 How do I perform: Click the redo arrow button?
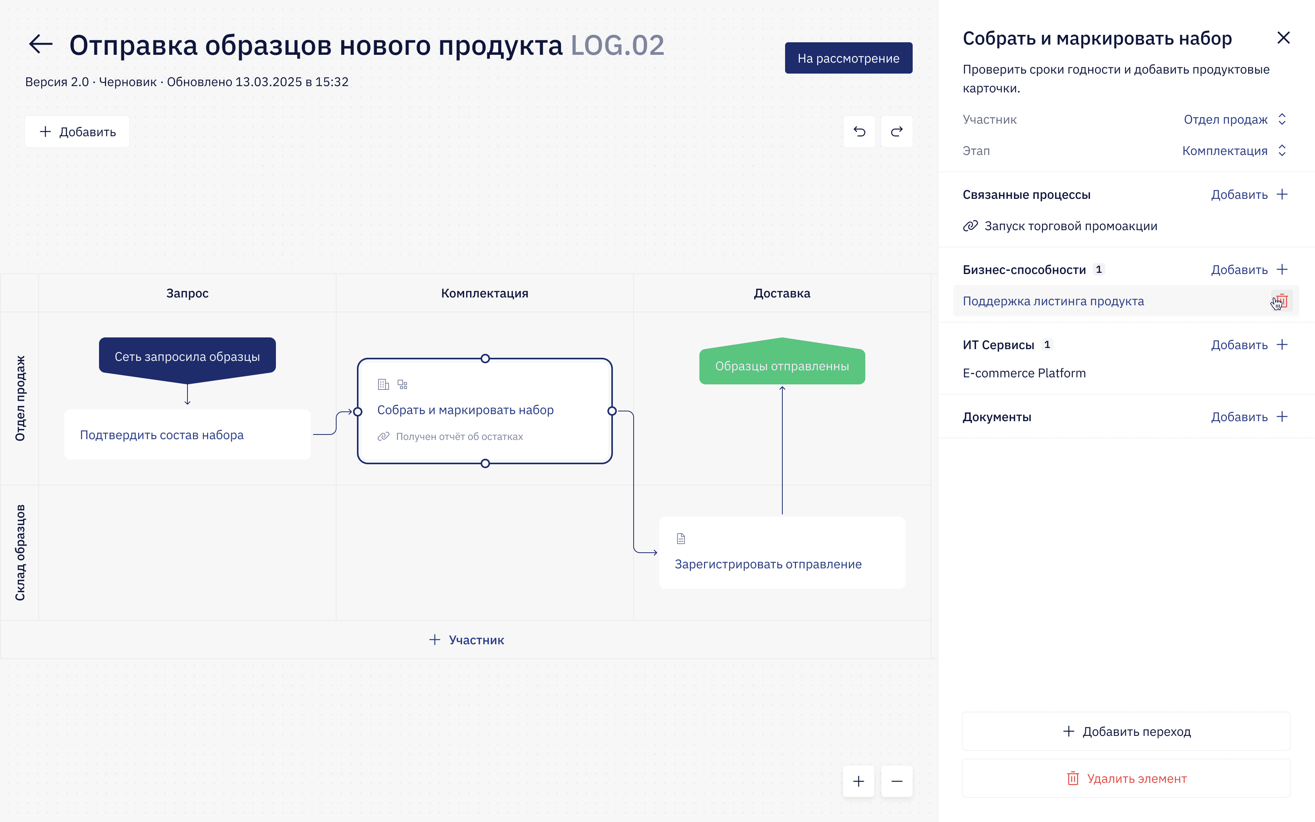pyautogui.click(x=897, y=132)
